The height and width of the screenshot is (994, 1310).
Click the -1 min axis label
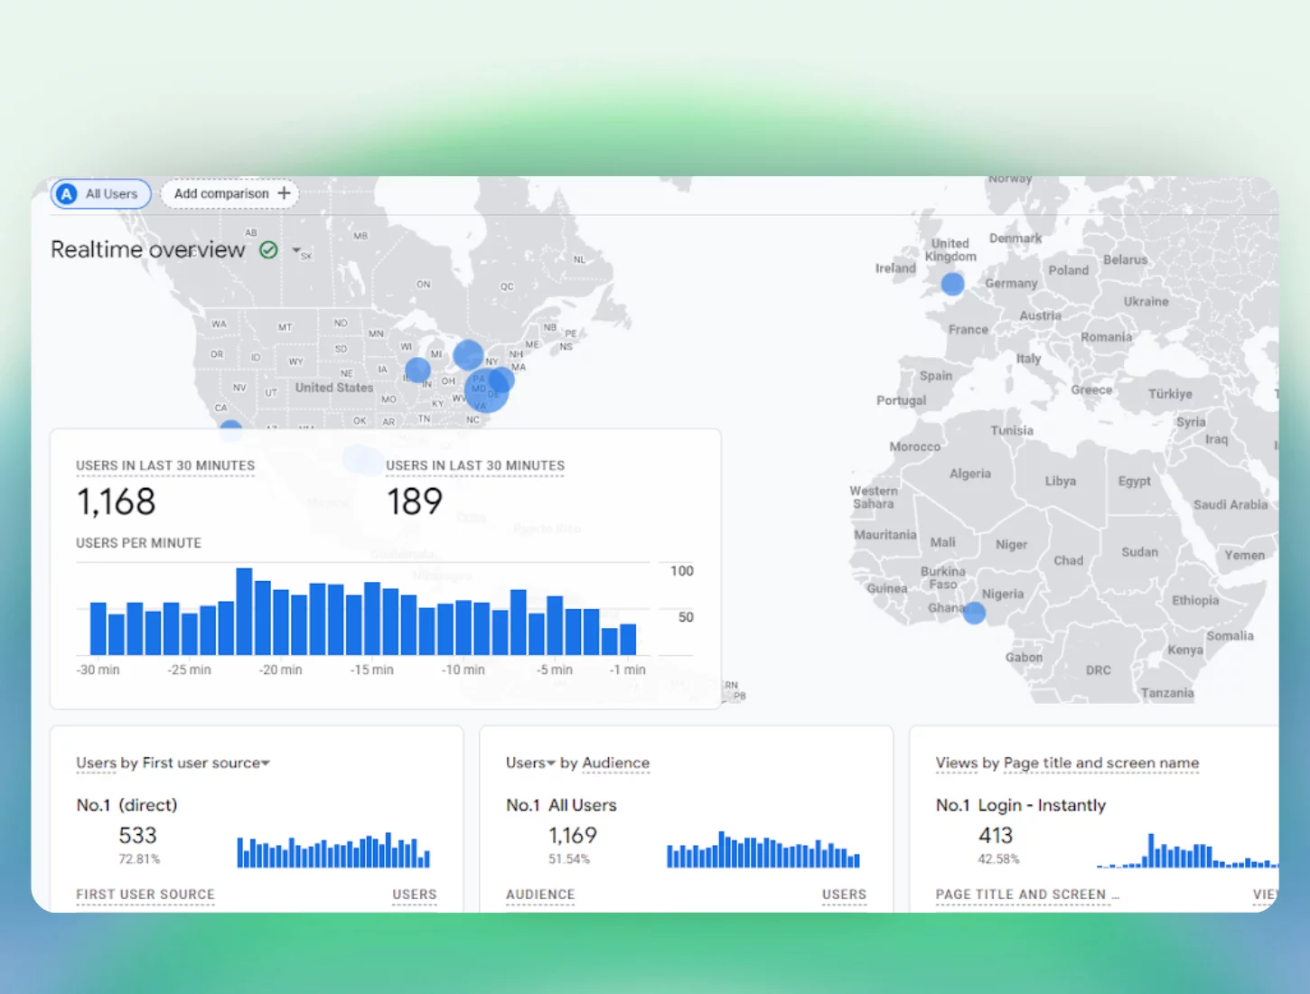pos(628,670)
